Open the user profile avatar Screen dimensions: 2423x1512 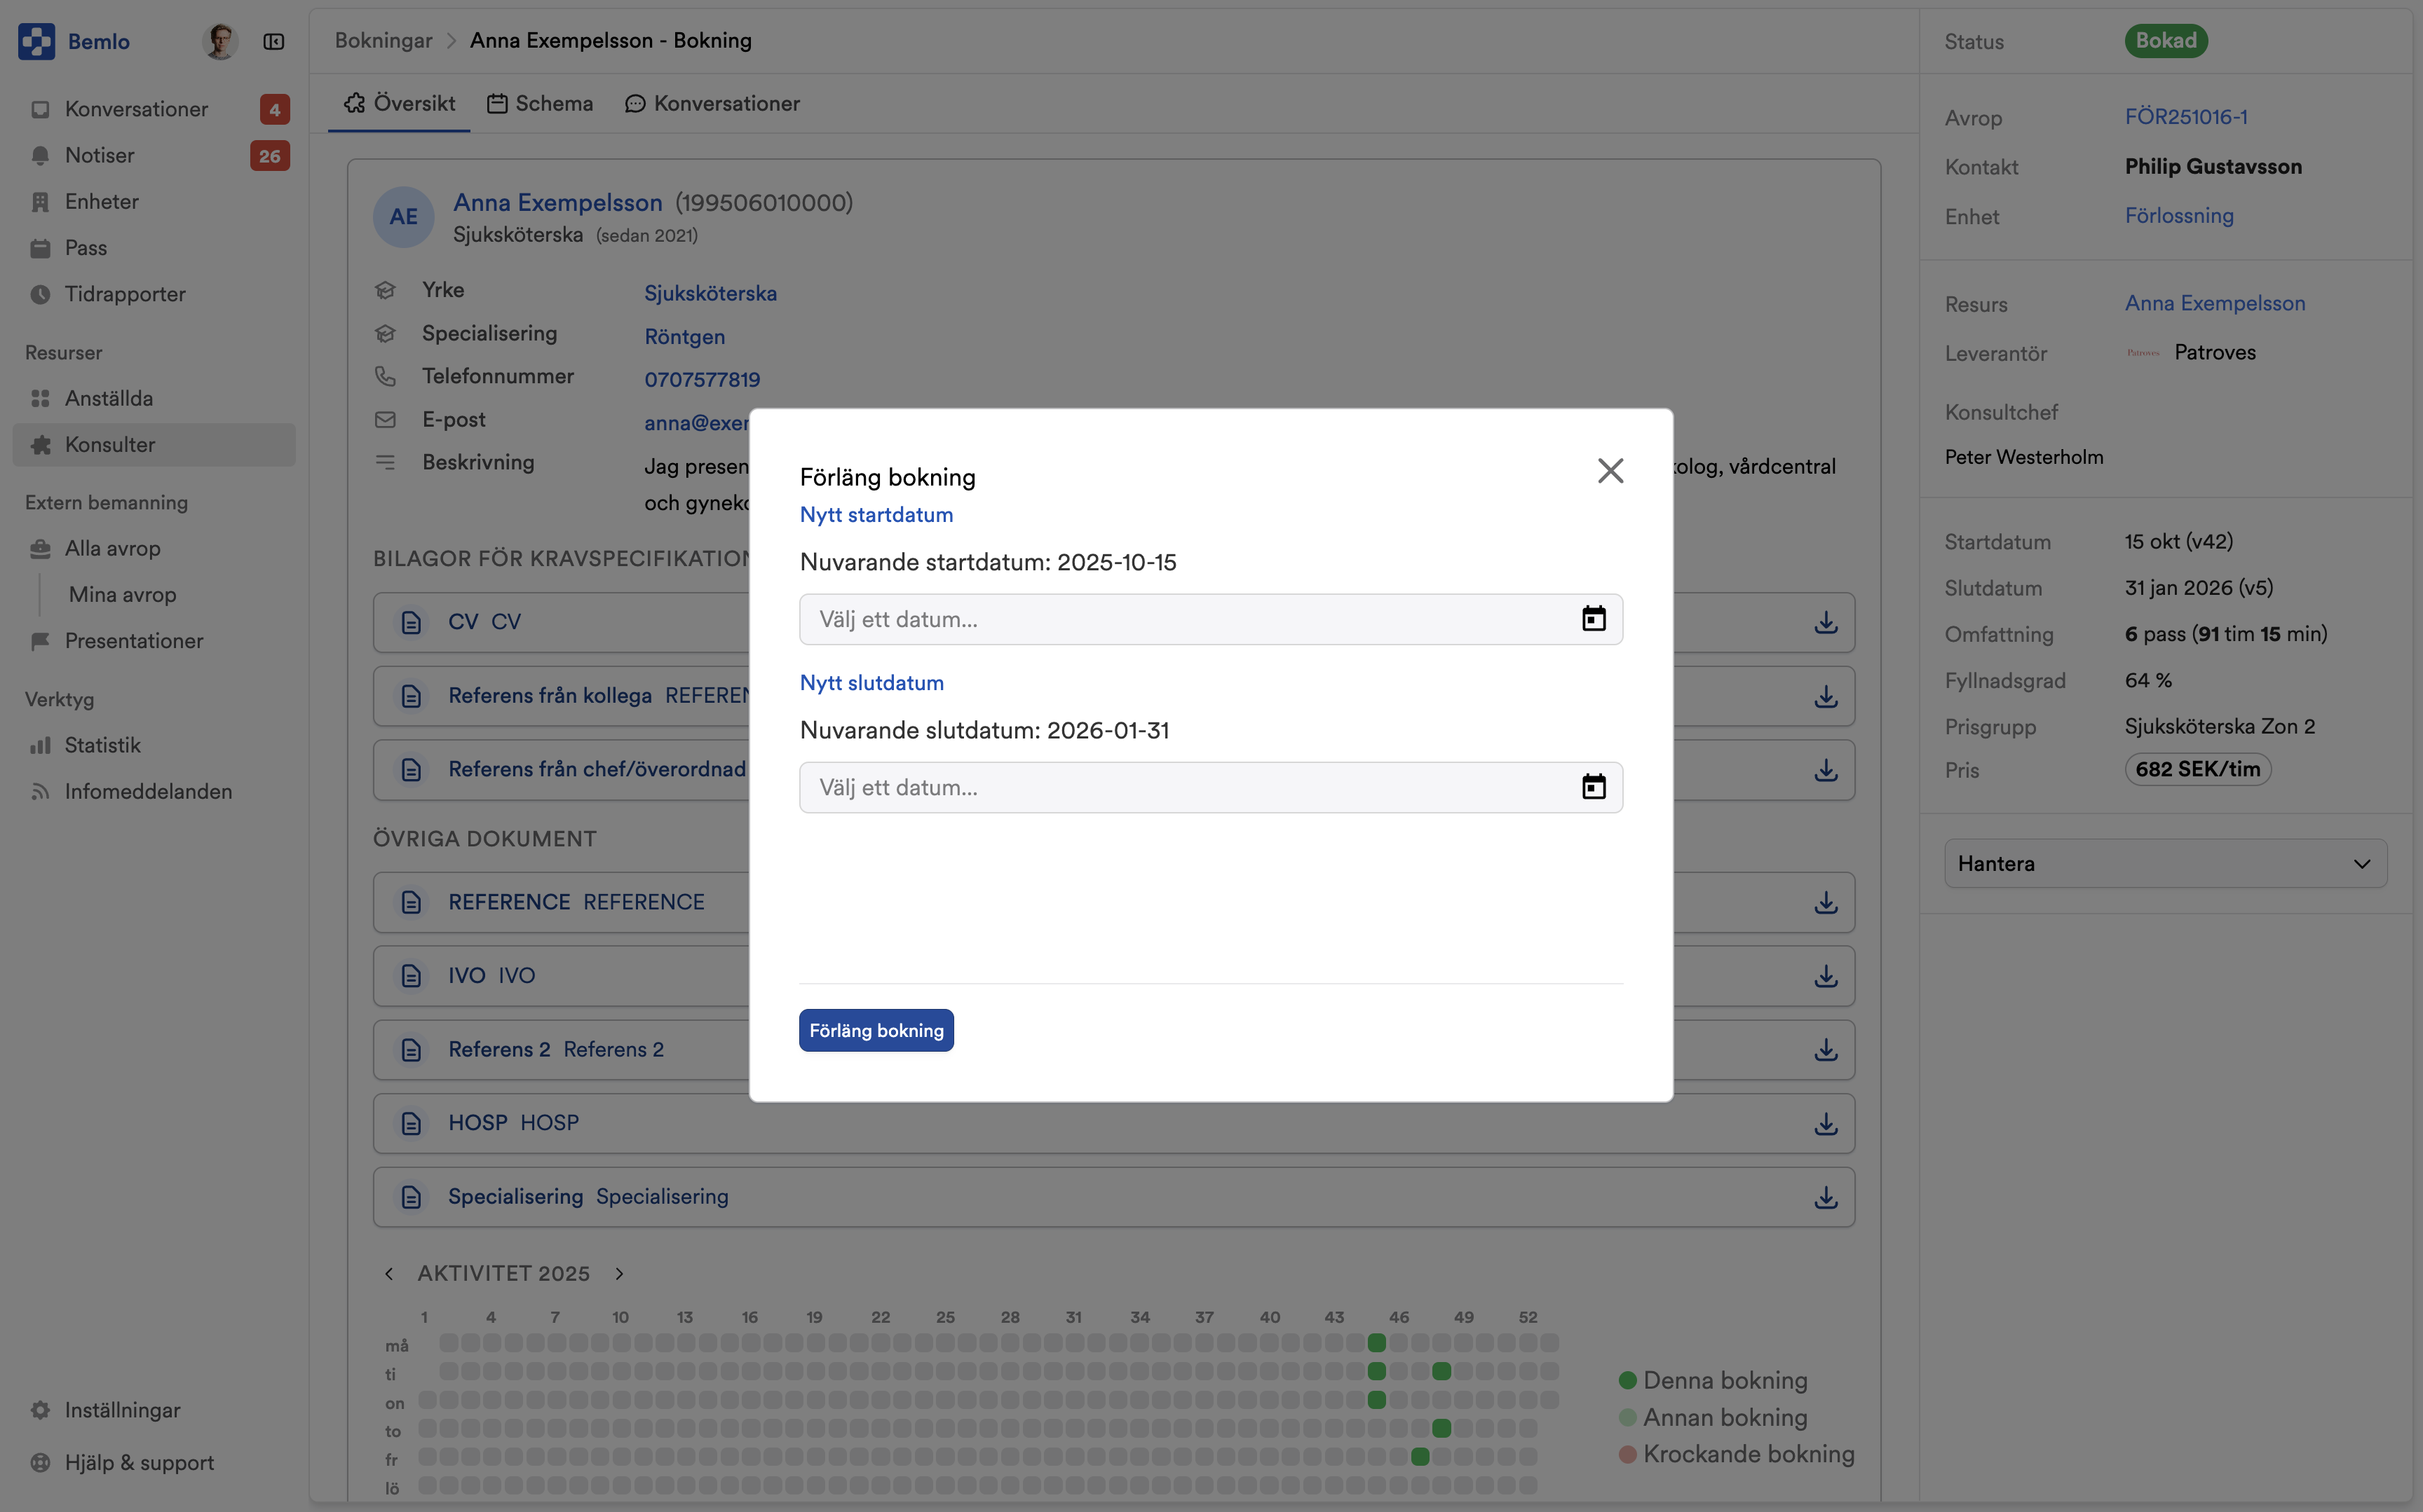tap(220, 41)
